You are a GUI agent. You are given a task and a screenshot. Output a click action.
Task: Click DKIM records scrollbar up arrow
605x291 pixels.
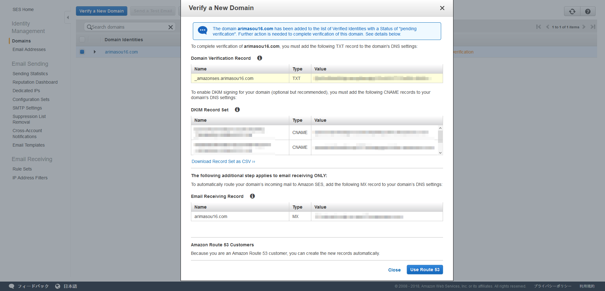click(440, 128)
